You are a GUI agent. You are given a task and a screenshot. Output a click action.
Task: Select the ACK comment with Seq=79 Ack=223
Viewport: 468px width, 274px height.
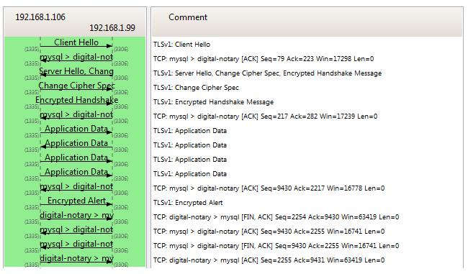pos(264,59)
